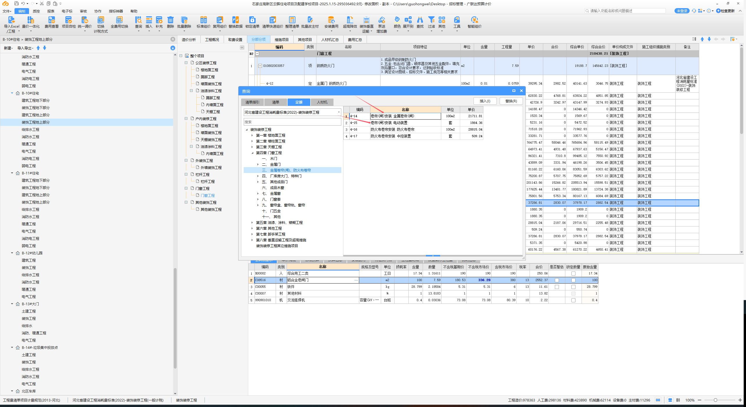This screenshot has width=746, height=407.
Task: Open the 查询 query tool
Action: click(x=139, y=22)
